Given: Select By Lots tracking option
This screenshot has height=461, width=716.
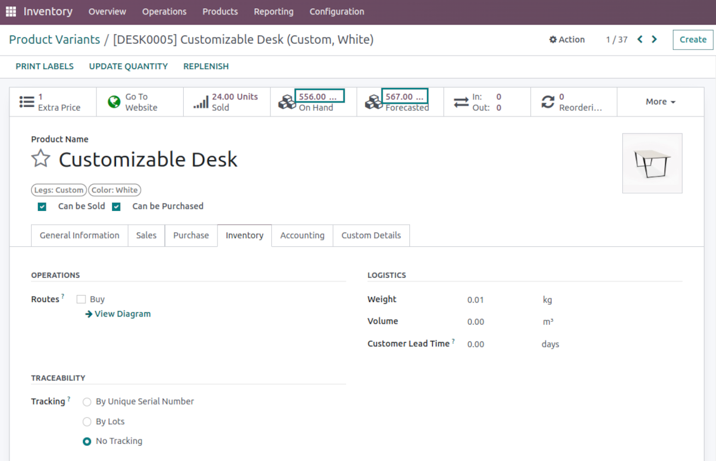Looking at the screenshot, I should (x=87, y=422).
